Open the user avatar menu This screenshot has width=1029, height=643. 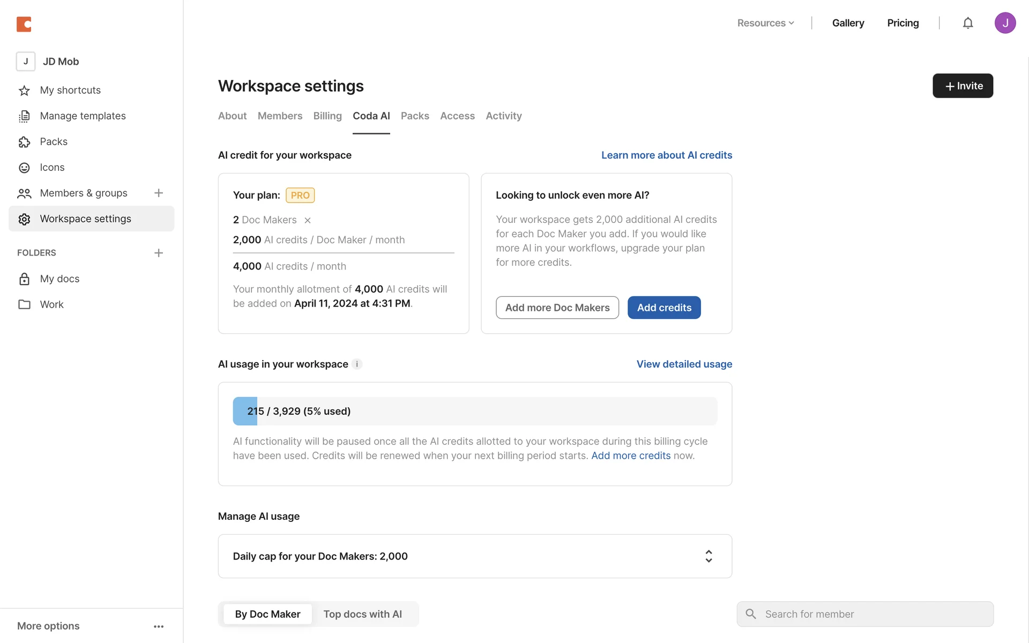[1005, 23]
